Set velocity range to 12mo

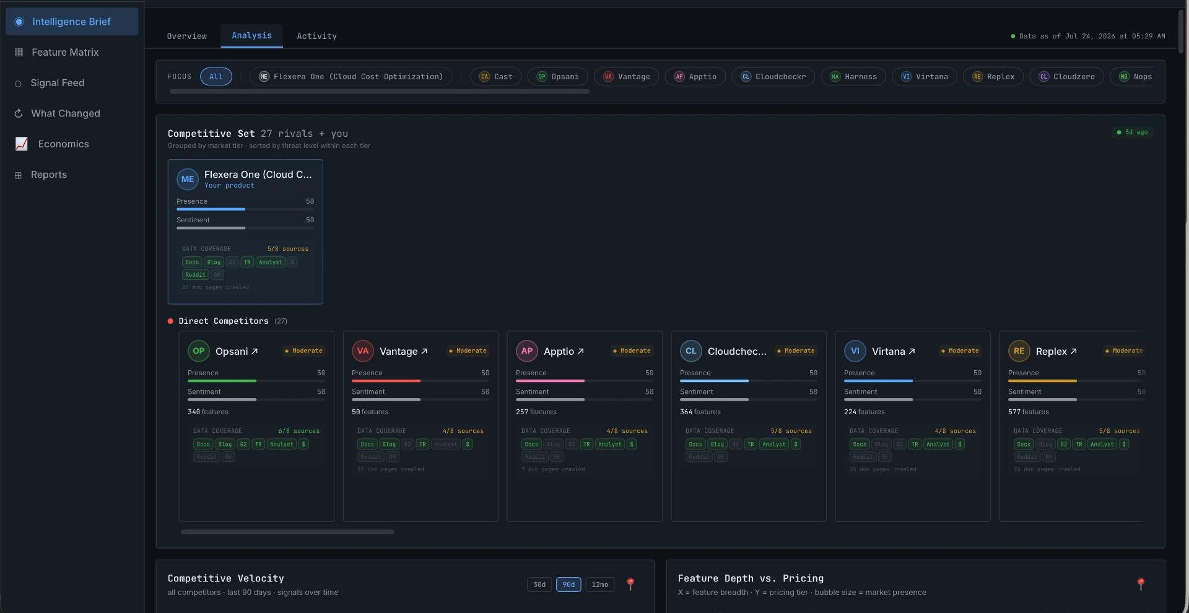[599, 585]
